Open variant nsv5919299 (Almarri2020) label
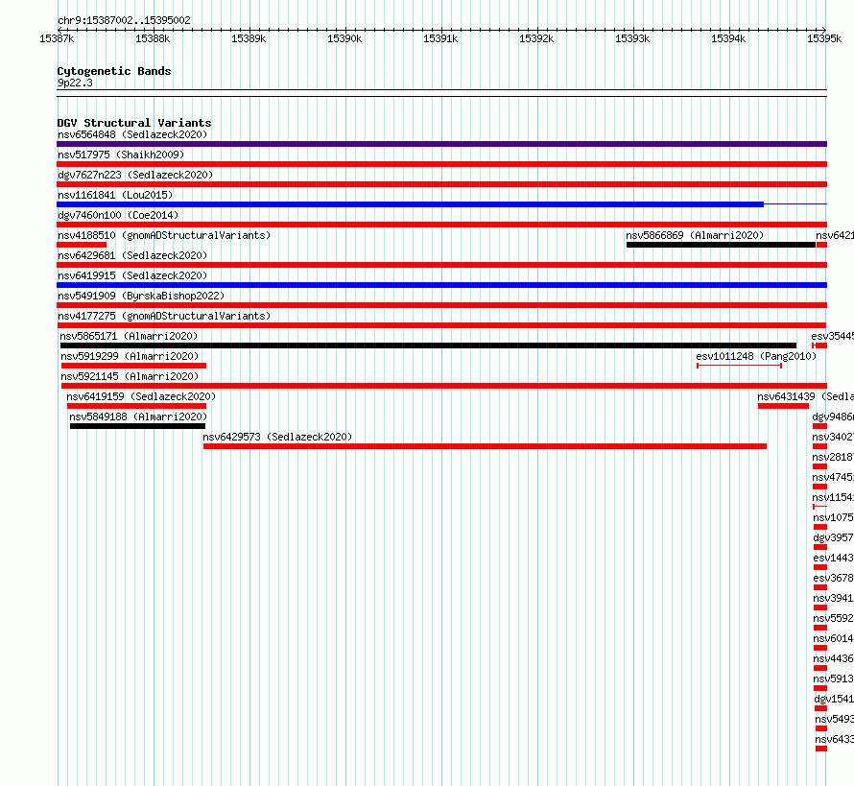Screen dimensions: 854x786 coord(130,356)
